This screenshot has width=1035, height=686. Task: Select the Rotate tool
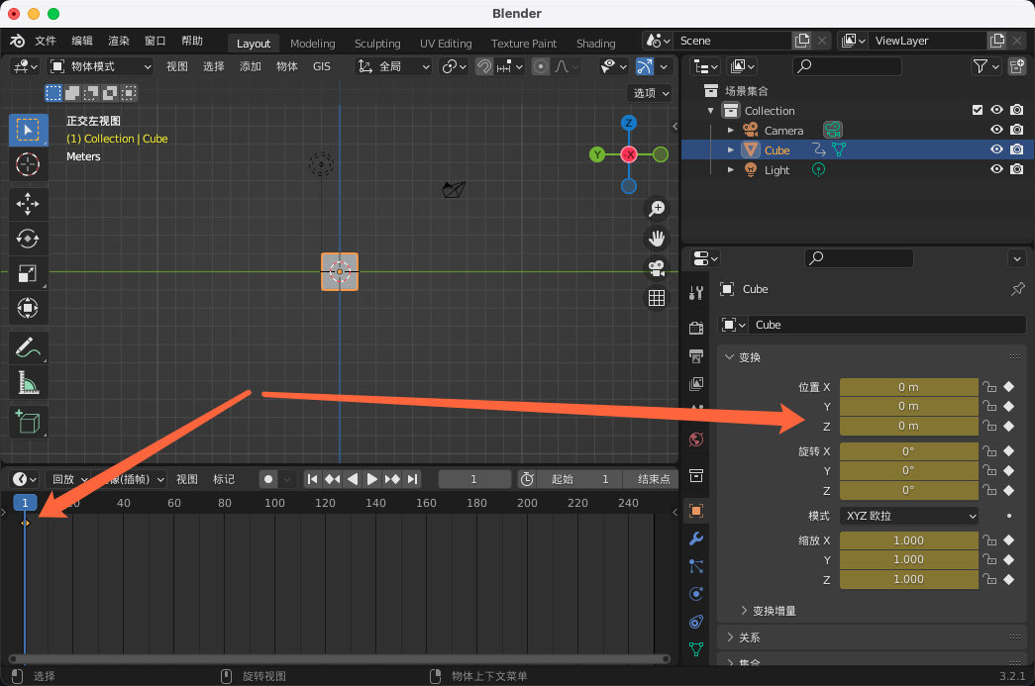pos(28,239)
